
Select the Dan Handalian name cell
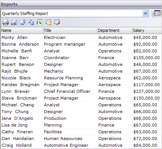22,139
